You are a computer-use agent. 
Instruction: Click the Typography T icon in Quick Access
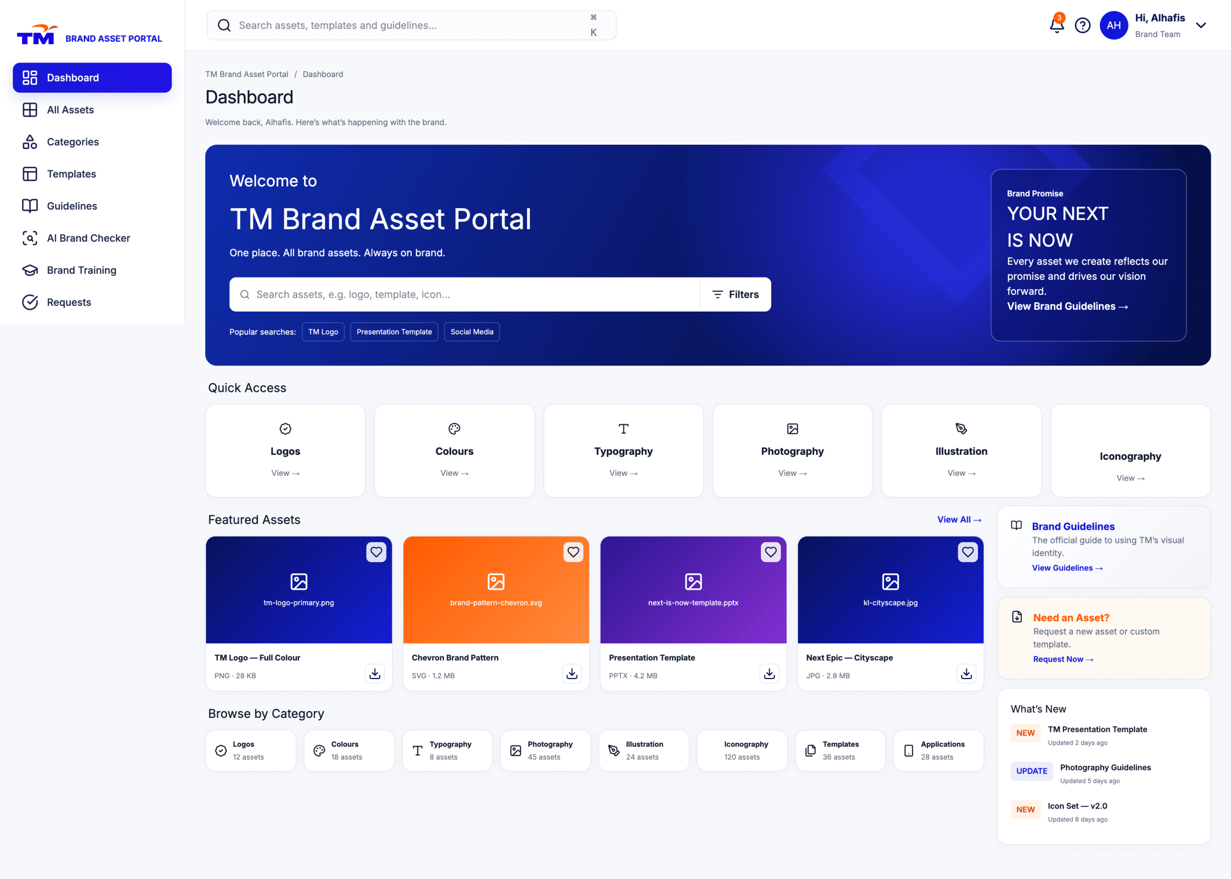[623, 428]
